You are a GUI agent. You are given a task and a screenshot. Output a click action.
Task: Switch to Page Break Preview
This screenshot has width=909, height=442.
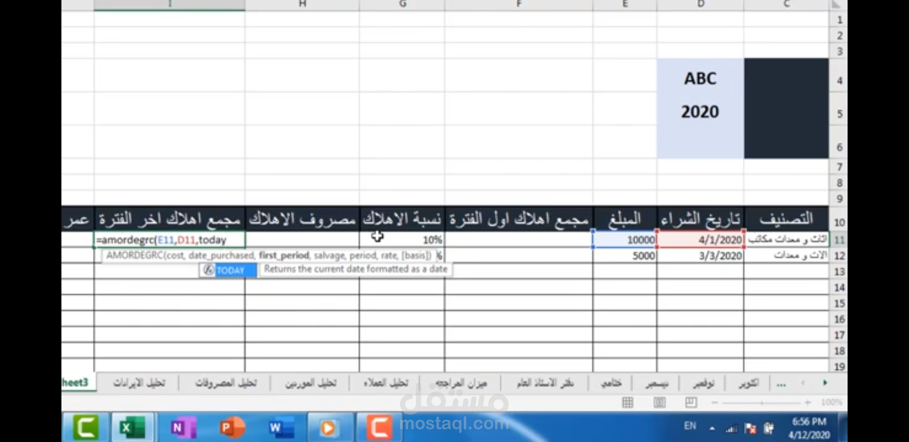pos(691,403)
